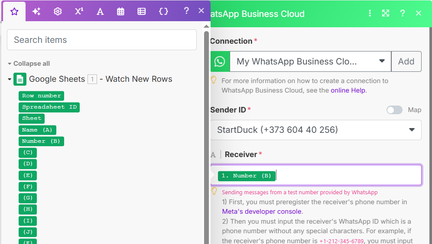The height and width of the screenshot is (244, 432).
Task: Insert the Sheet item
Action: pos(32,118)
